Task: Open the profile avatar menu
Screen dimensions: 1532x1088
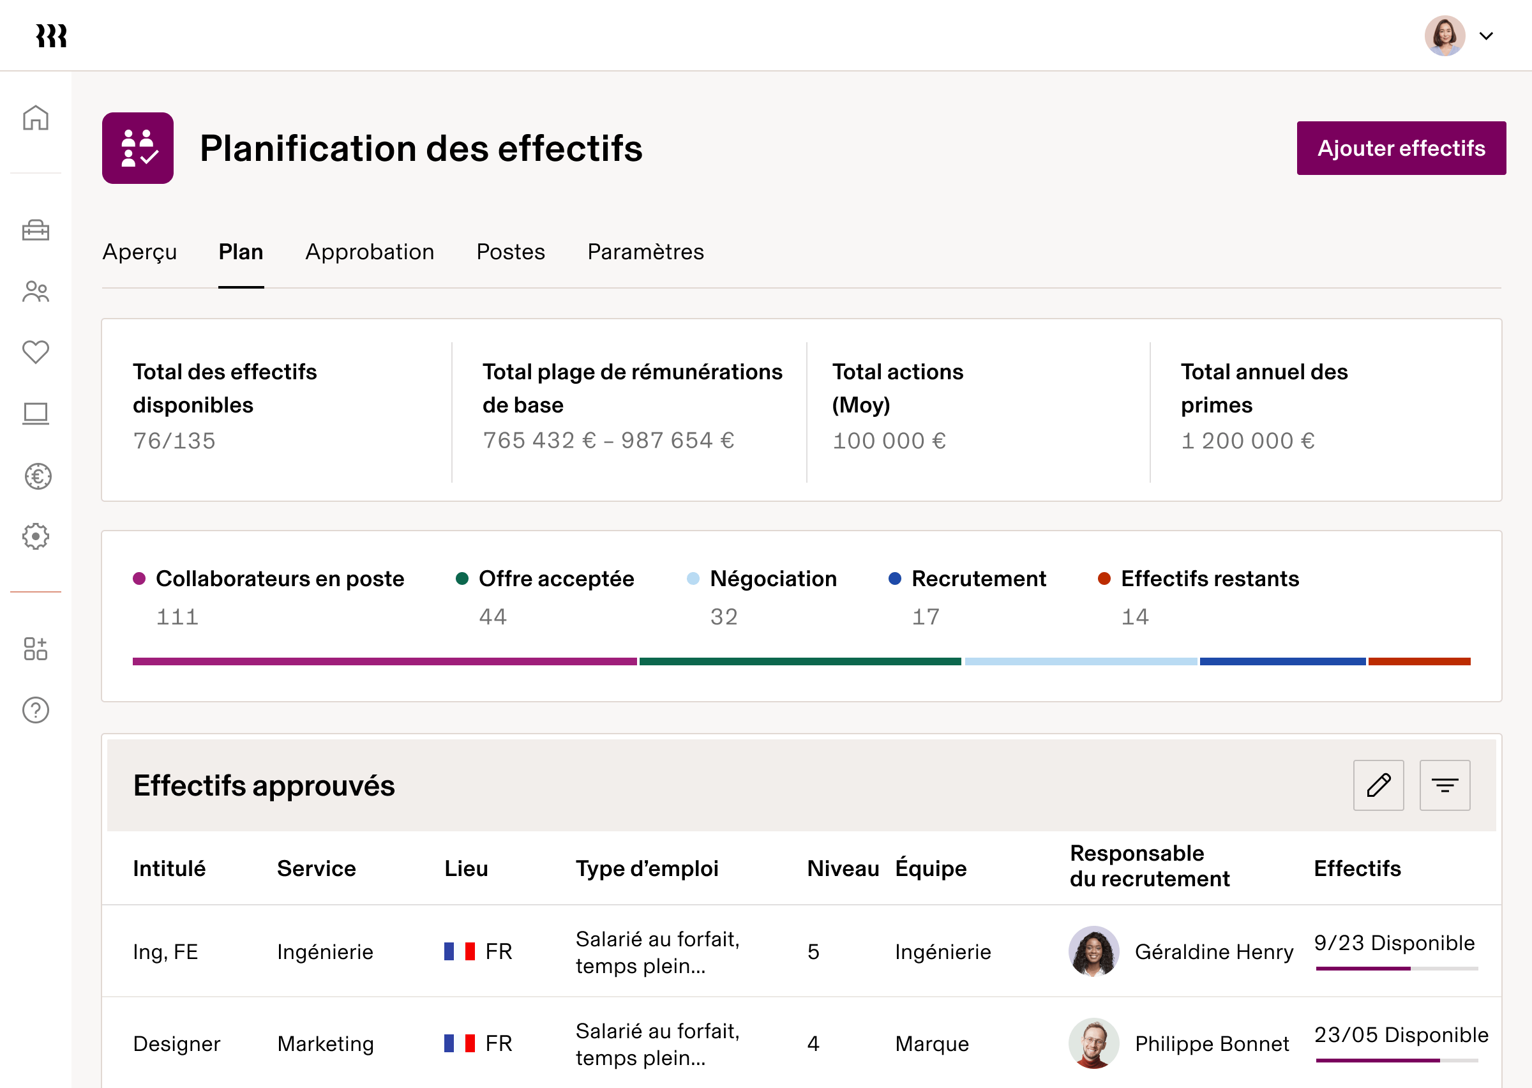Action: coord(1446,36)
